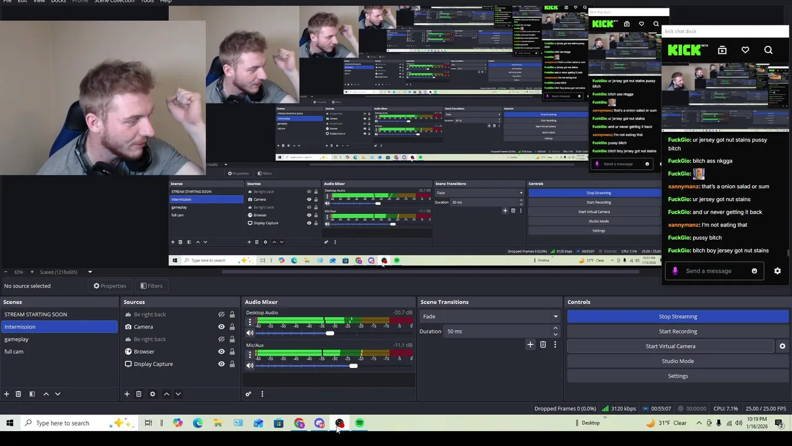Open Mic/Aux three-dot options
792x446 pixels.
pyautogui.click(x=250, y=355)
